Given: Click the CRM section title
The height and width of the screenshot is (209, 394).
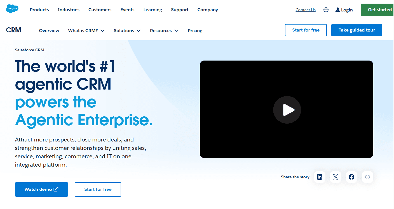Looking at the screenshot, I should coord(13,30).
